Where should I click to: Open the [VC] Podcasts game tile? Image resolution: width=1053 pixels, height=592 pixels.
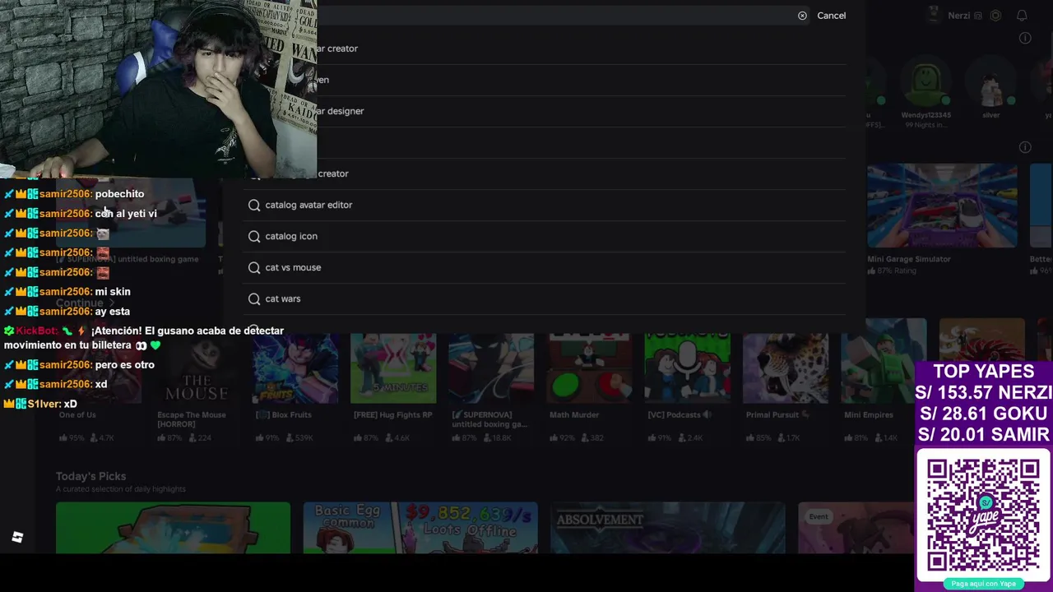pos(687,368)
